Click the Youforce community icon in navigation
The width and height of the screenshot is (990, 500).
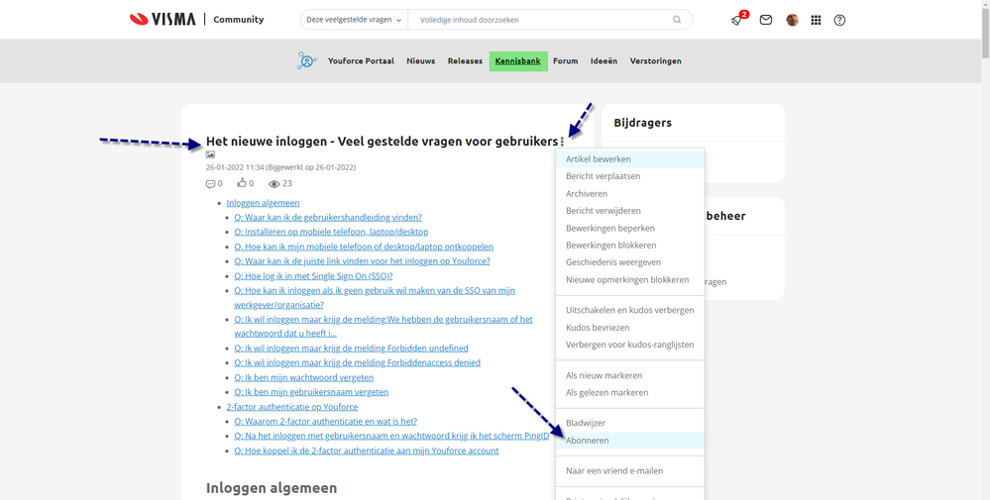point(307,61)
